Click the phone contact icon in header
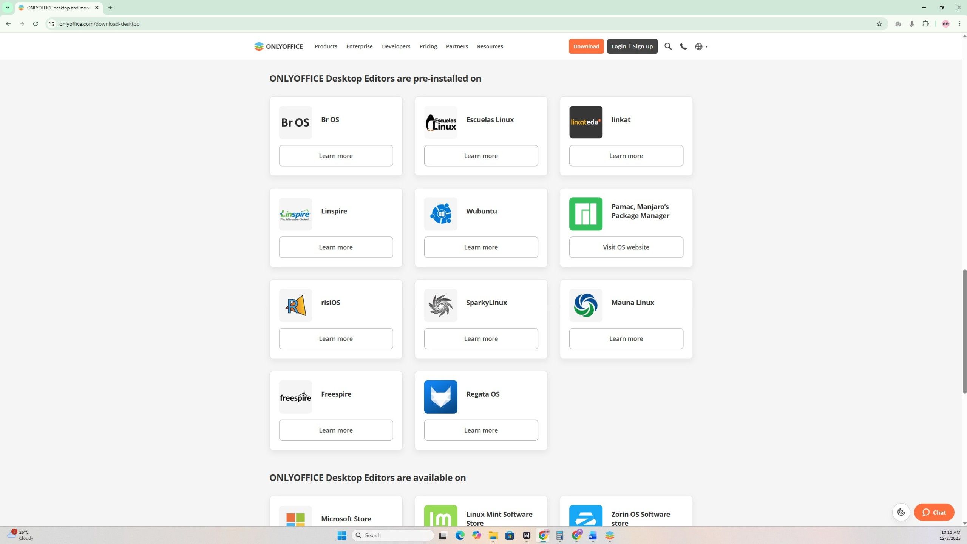Viewport: 967px width, 544px height. click(x=683, y=46)
